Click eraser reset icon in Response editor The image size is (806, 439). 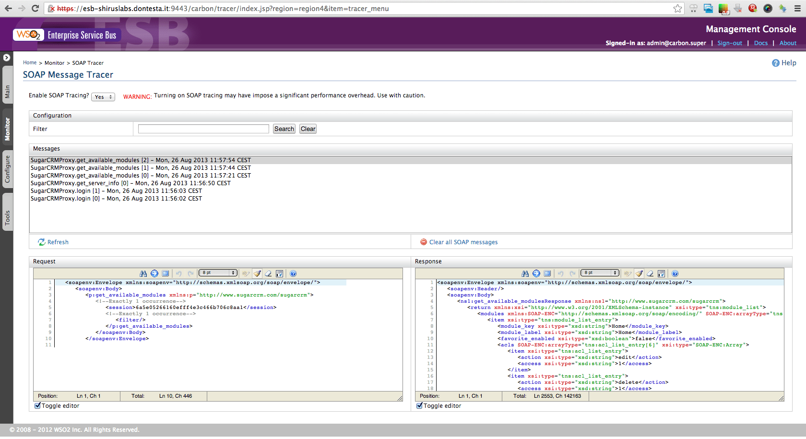coord(650,273)
